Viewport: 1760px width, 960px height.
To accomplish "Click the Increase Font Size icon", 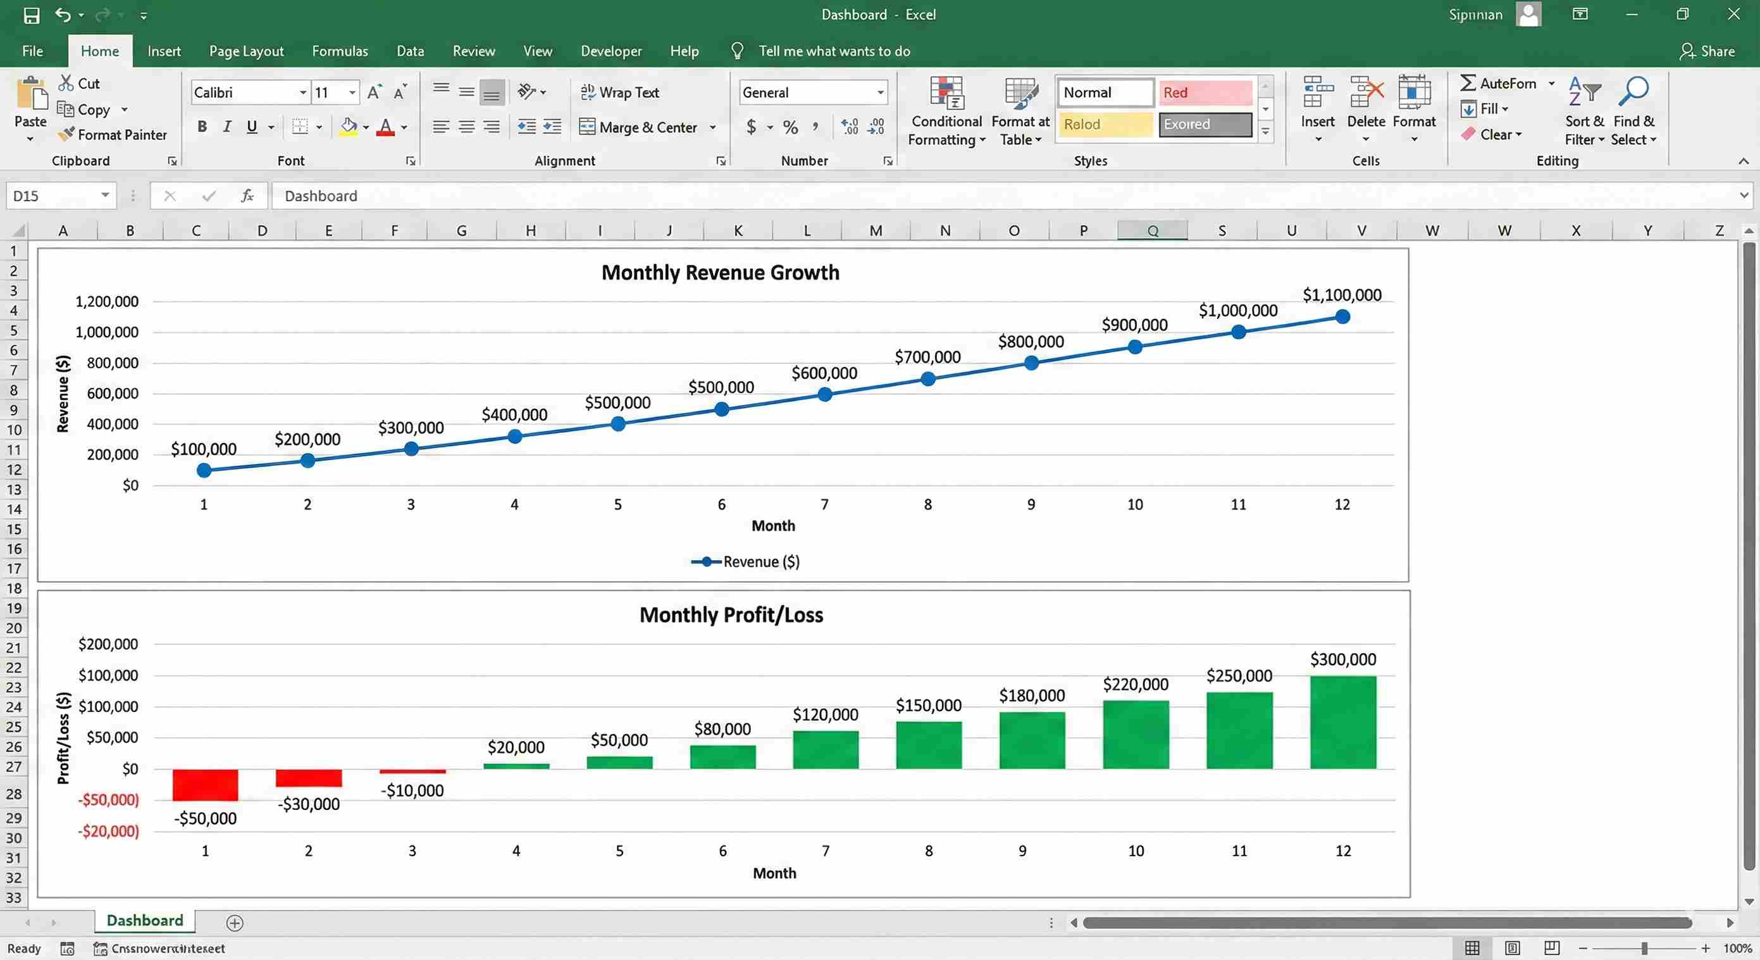I will click(x=374, y=92).
